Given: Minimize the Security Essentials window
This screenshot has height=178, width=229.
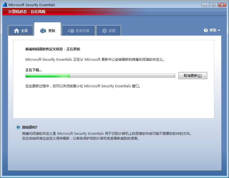Looking at the screenshot, I should tap(206, 5).
